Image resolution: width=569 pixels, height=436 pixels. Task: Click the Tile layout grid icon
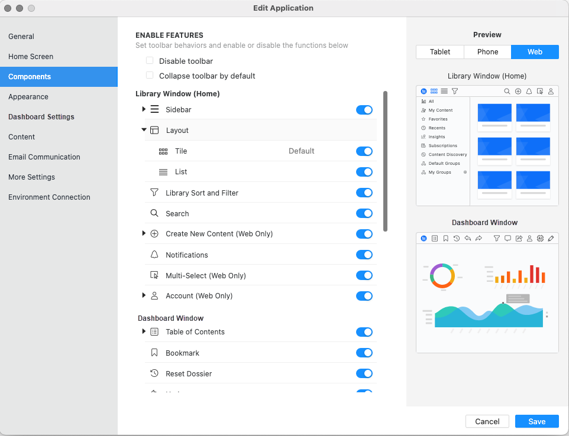coord(163,151)
